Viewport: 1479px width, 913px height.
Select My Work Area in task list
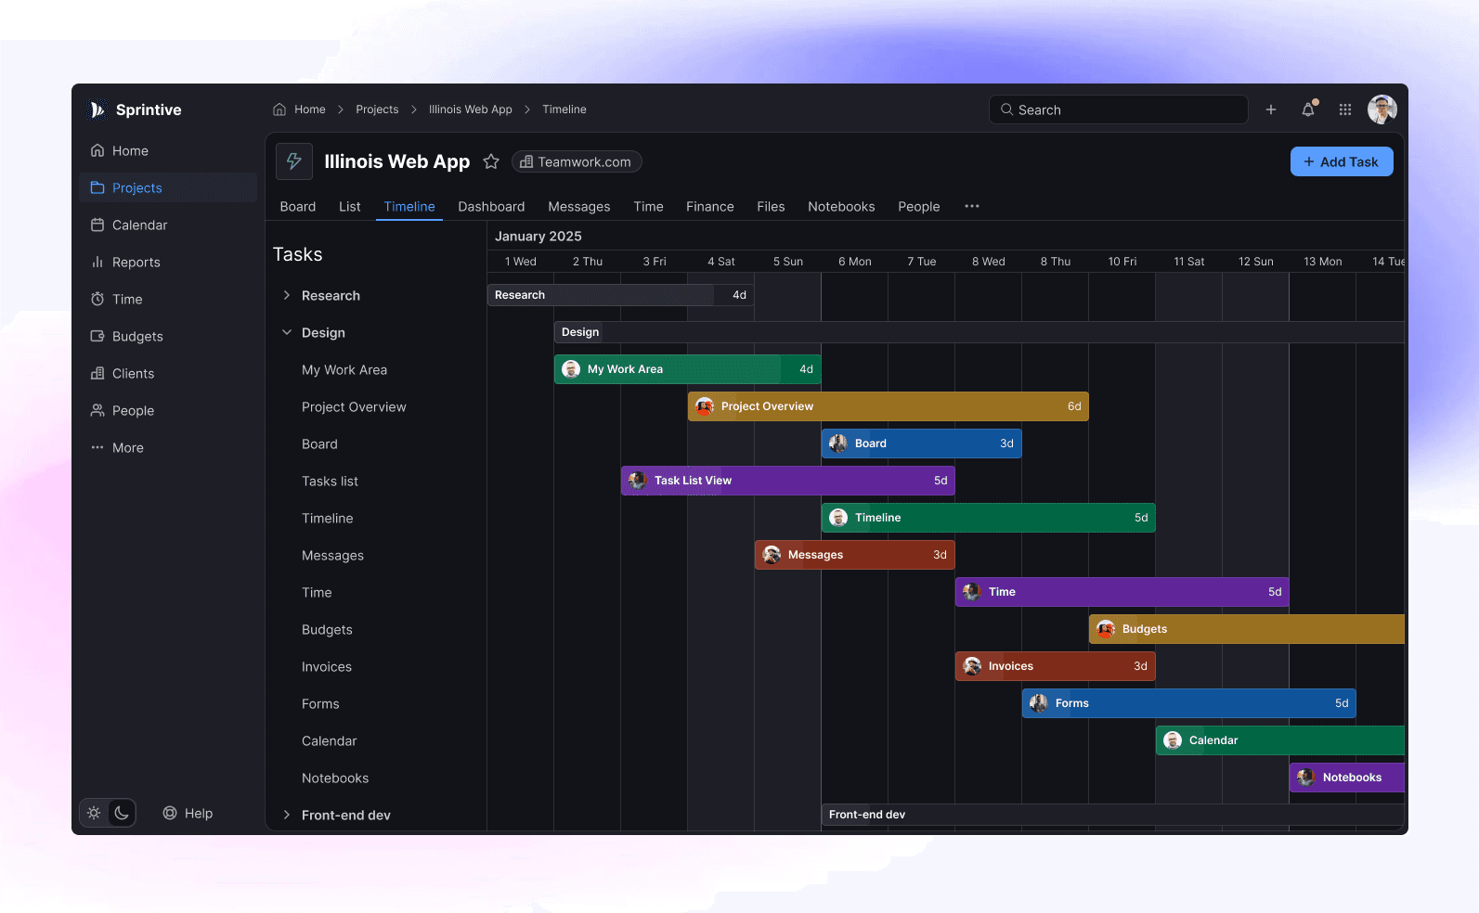pyautogui.click(x=344, y=369)
